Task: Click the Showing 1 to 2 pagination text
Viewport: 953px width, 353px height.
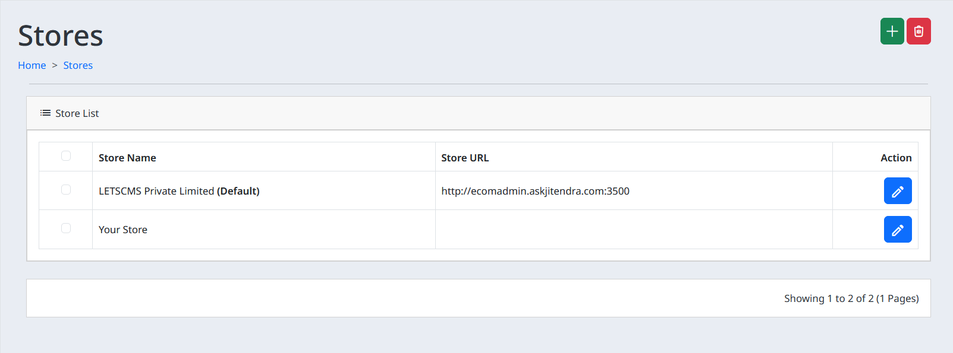Action: (851, 298)
